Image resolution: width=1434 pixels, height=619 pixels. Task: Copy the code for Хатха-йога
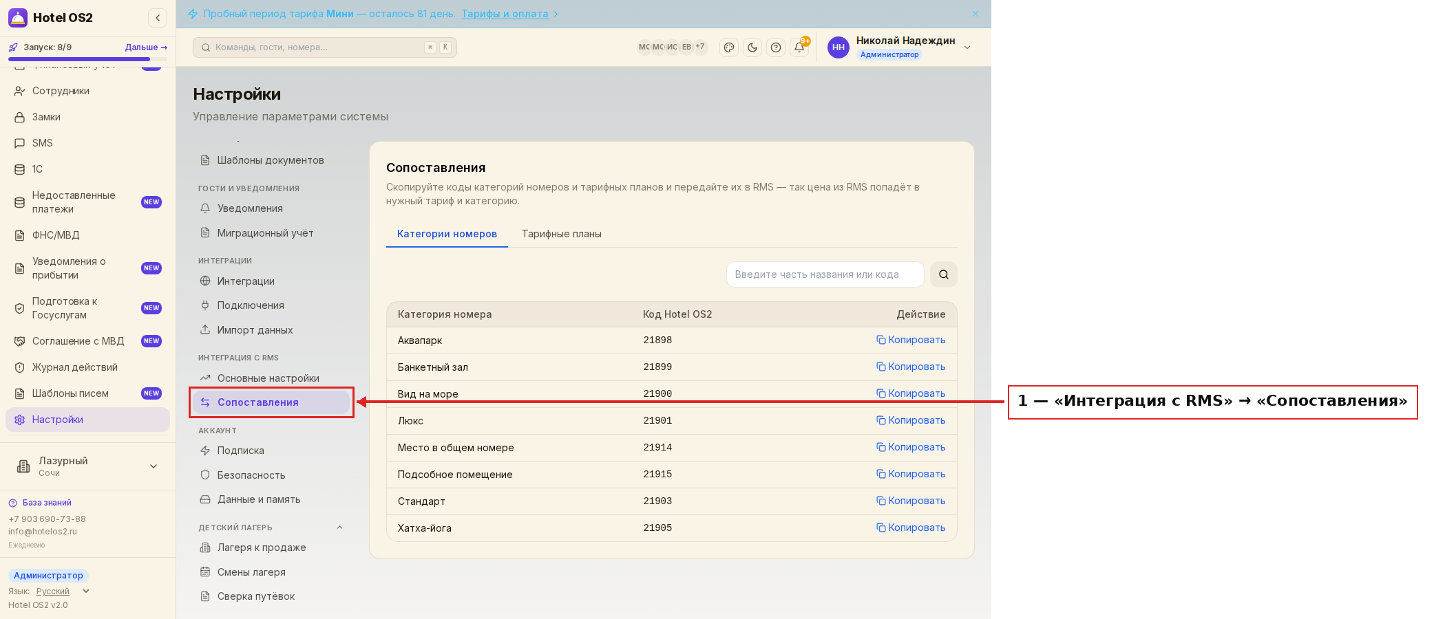pyautogui.click(x=911, y=528)
